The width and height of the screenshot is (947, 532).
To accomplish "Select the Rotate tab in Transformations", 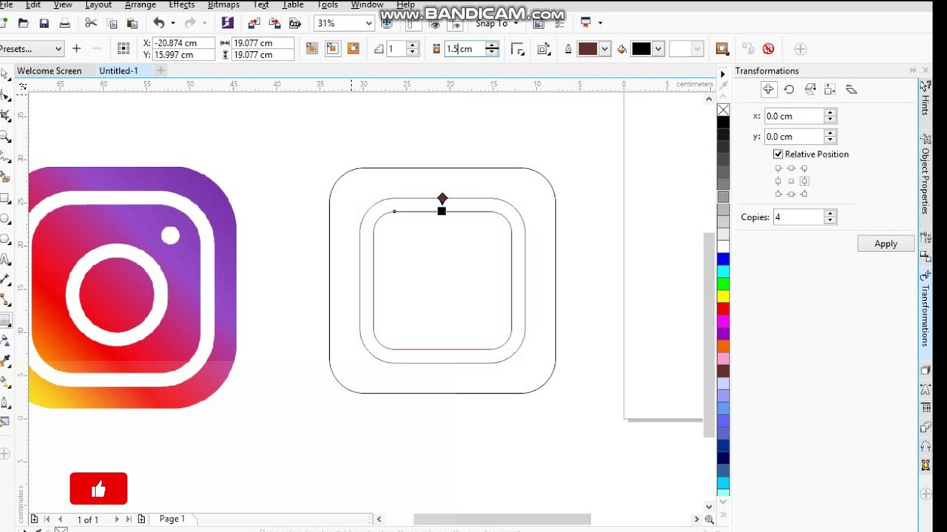I will (789, 89).
